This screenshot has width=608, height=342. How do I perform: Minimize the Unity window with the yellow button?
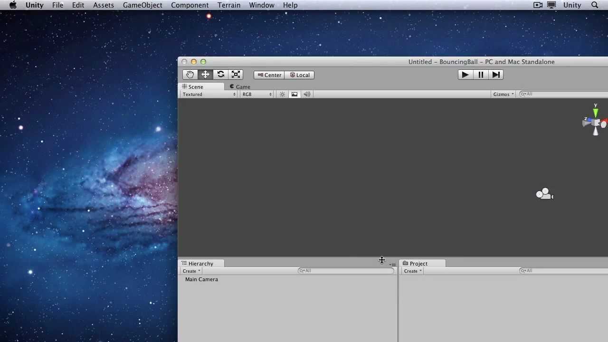194,62
